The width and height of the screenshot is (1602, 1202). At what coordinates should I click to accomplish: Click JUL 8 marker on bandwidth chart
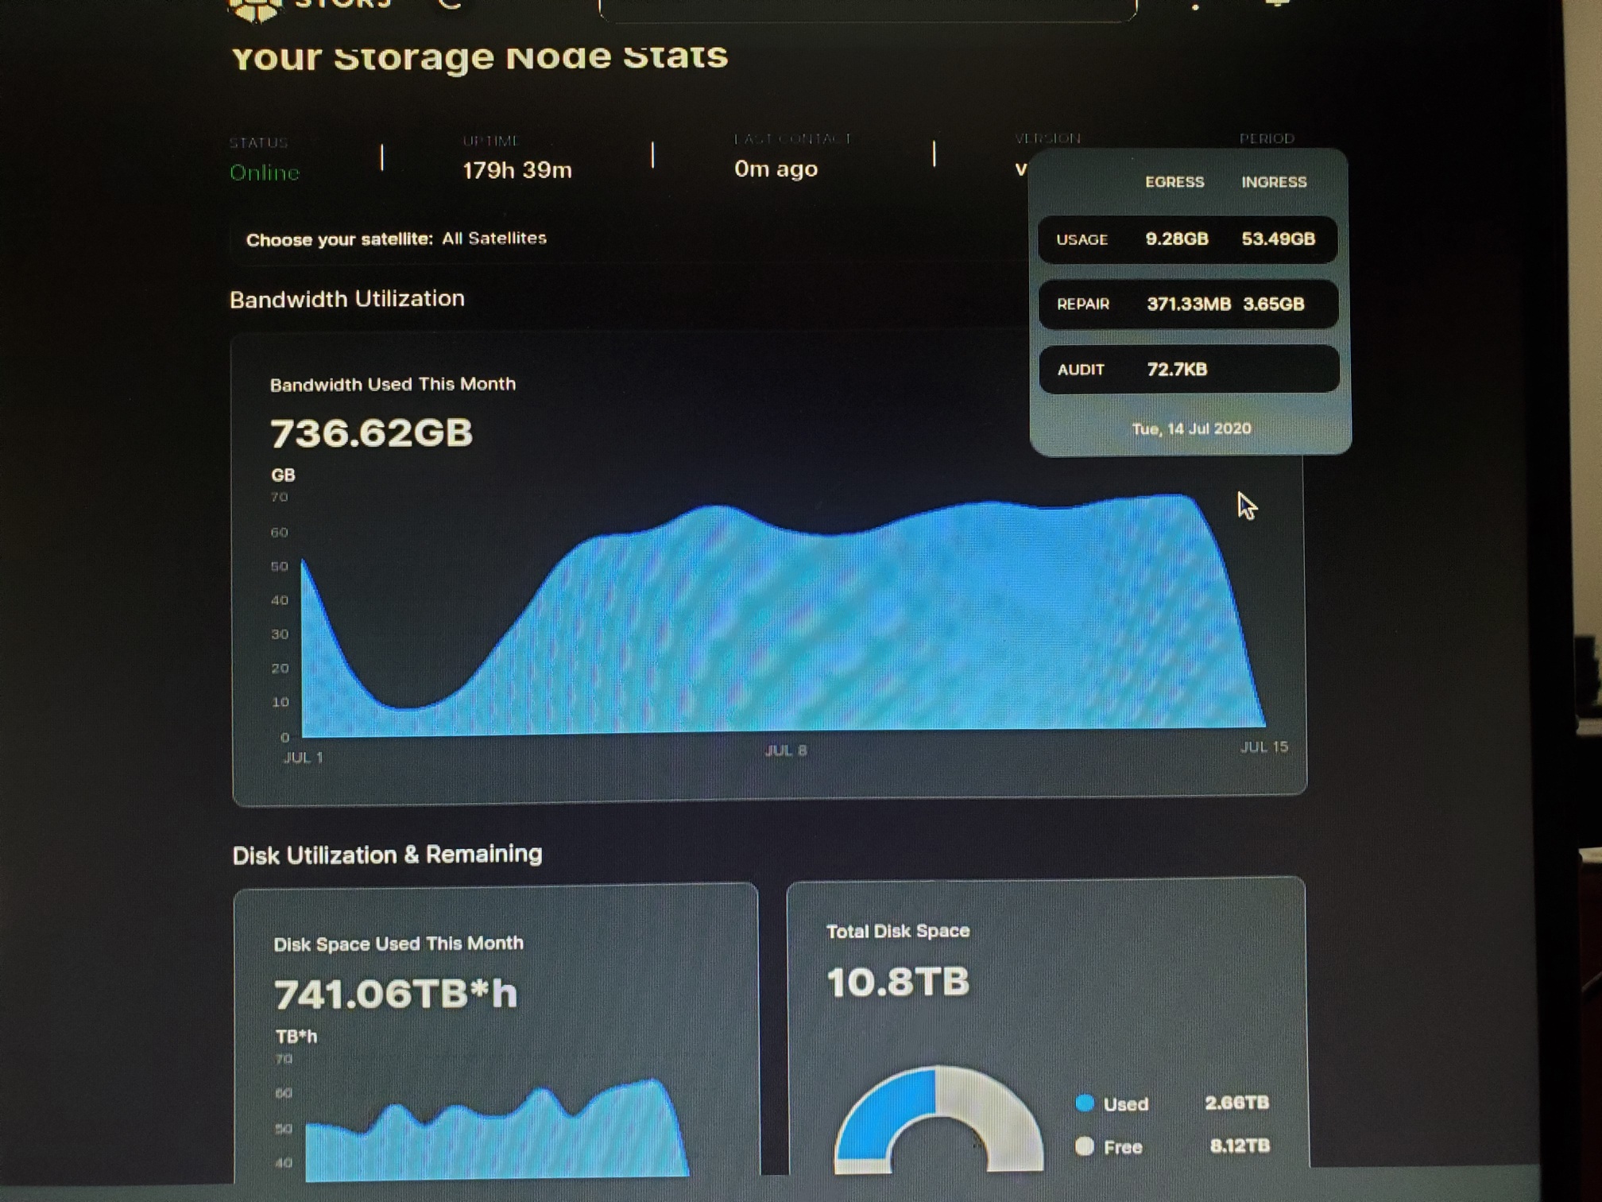(786, 750)
